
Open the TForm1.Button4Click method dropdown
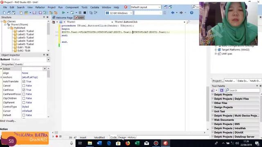[x=184, y=22]
